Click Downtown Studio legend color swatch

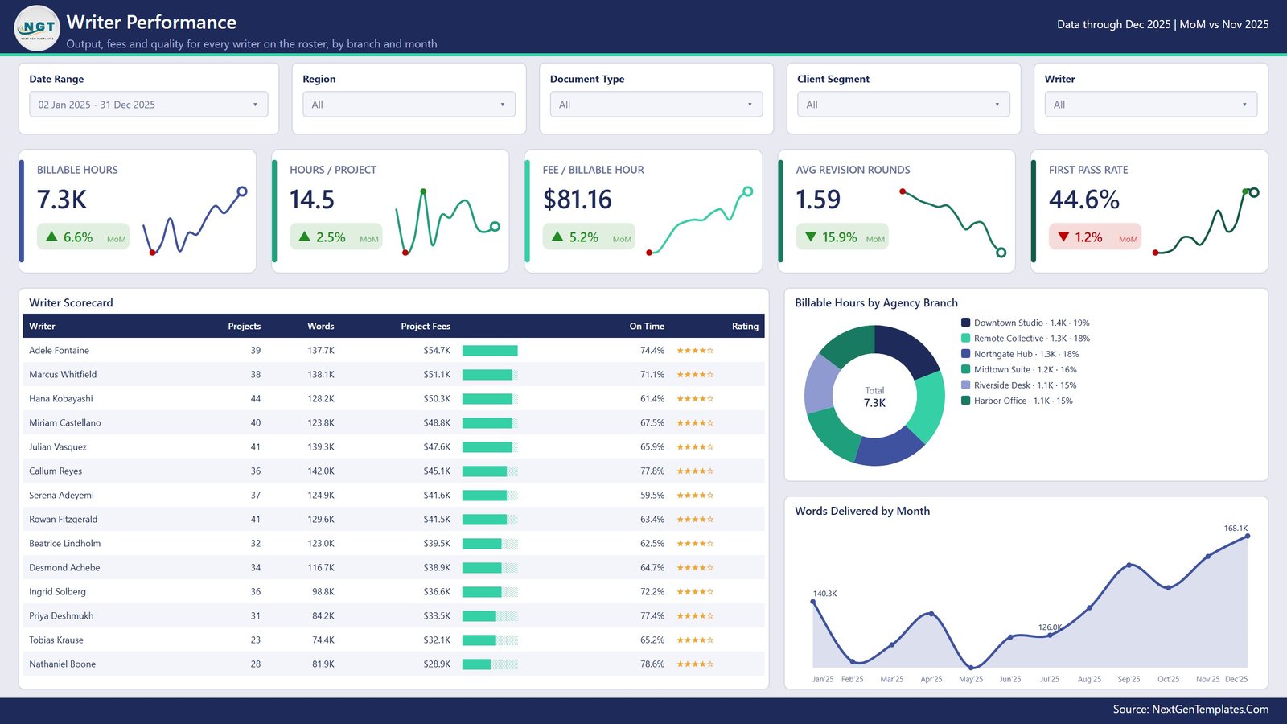[965, 323]
